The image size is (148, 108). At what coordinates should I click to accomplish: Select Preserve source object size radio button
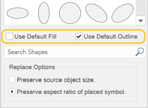pos(12,80)
